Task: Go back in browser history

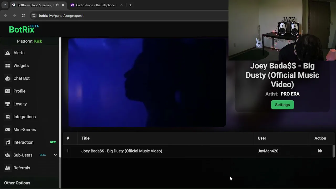Action: tap(6, 15)
